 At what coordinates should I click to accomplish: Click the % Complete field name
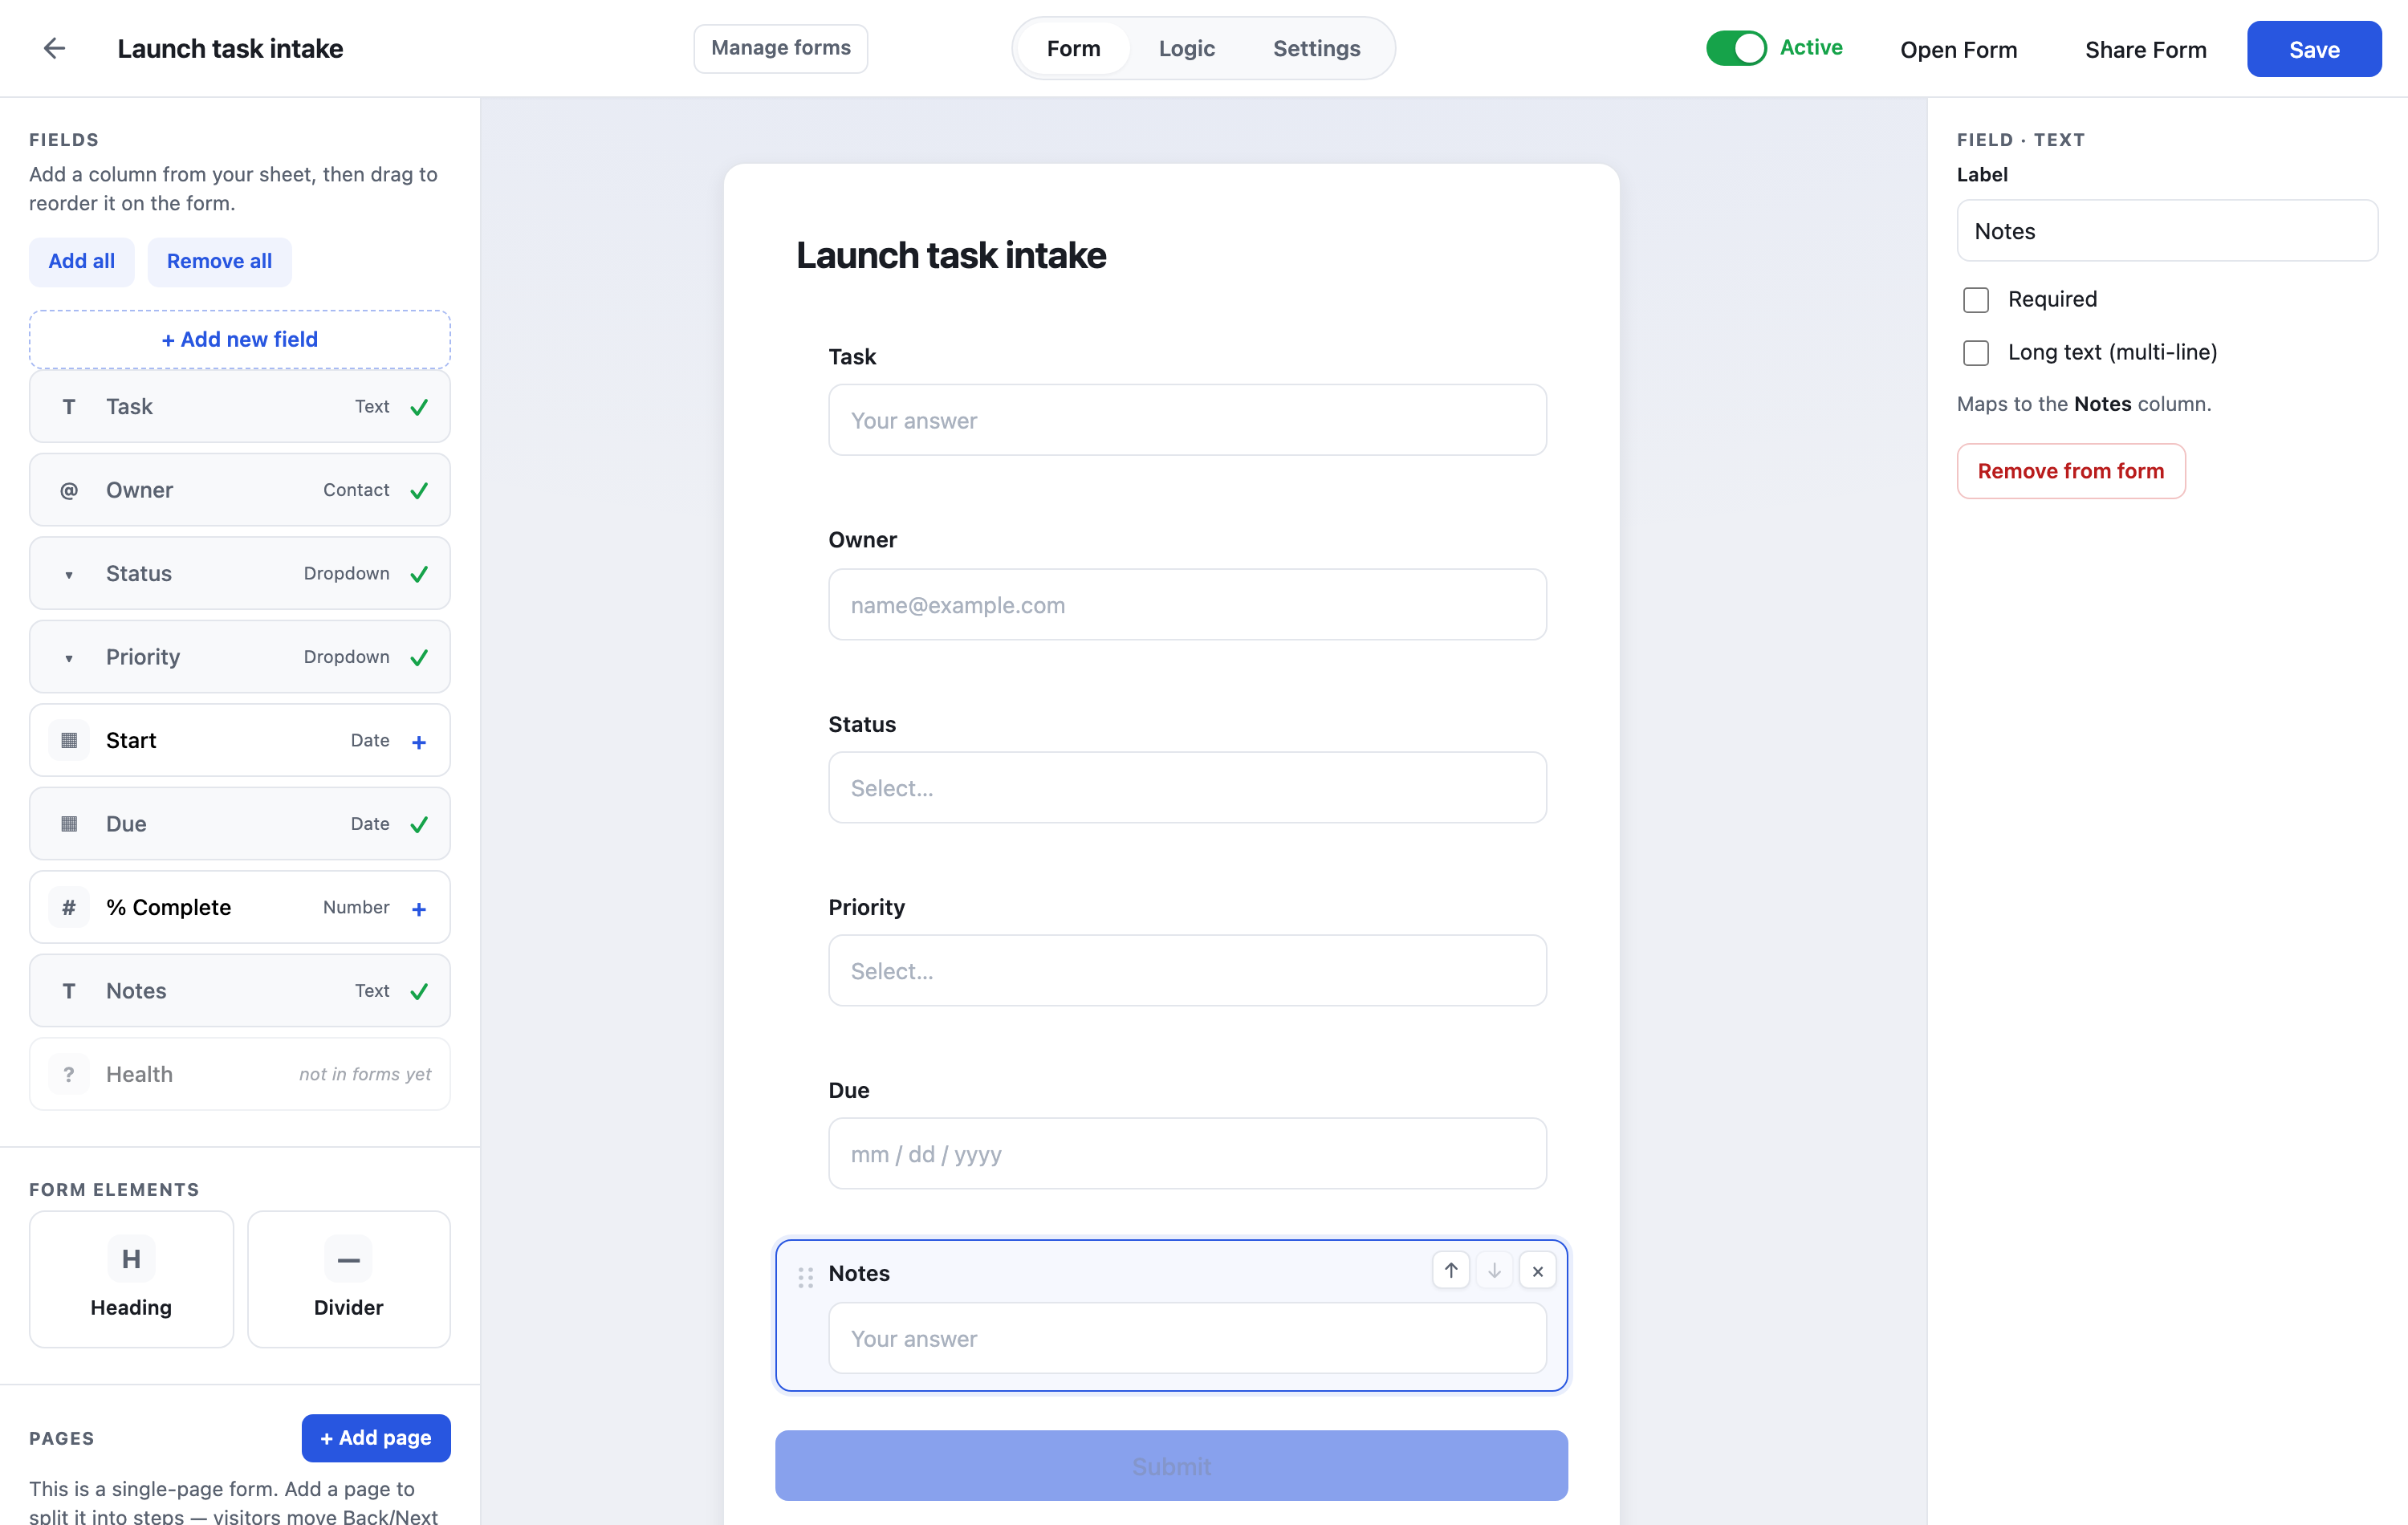(x=168, y=907)
